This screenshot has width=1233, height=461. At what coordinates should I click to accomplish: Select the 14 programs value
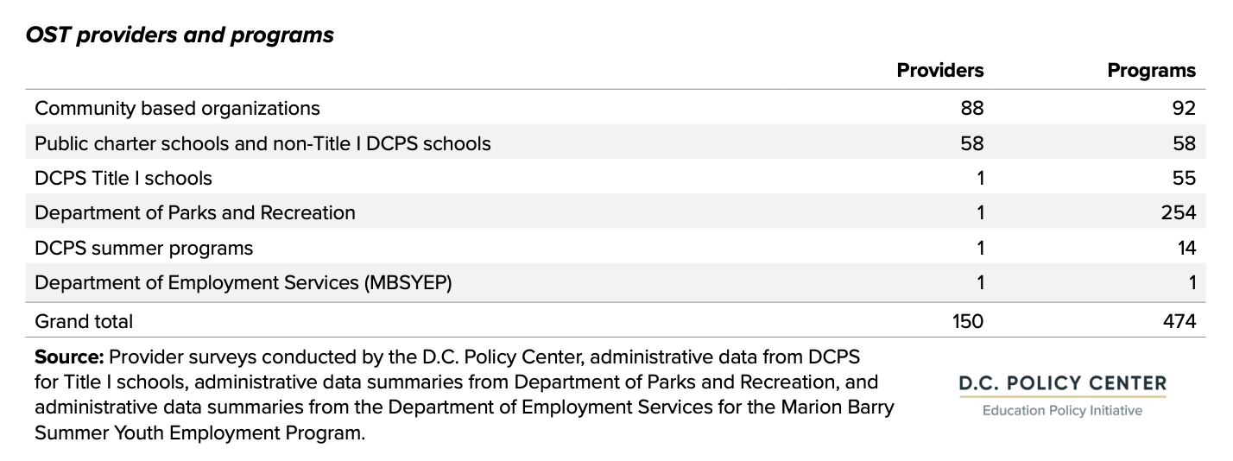1186,249
